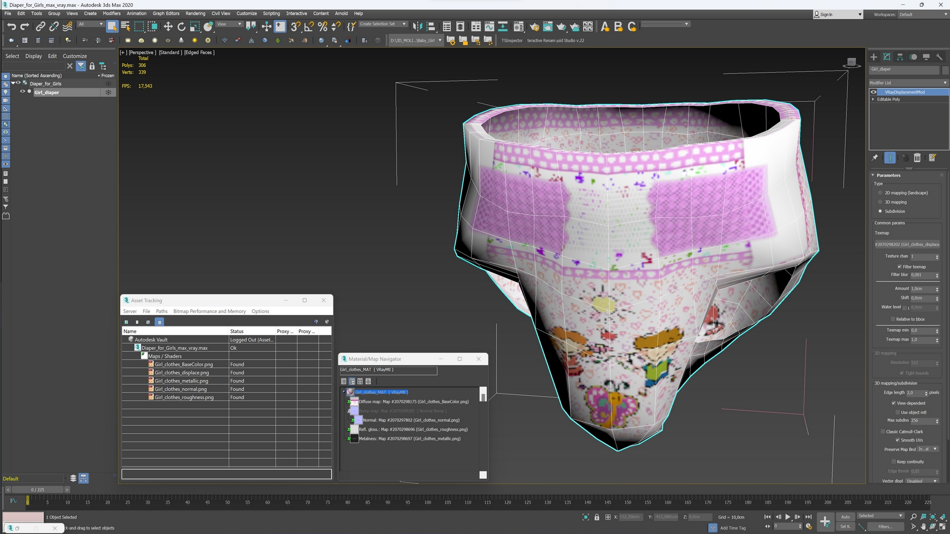Toggle Girl_diaper visibility eye in scene explorer
Screen dimensions: 950x534
coord(22,92)
